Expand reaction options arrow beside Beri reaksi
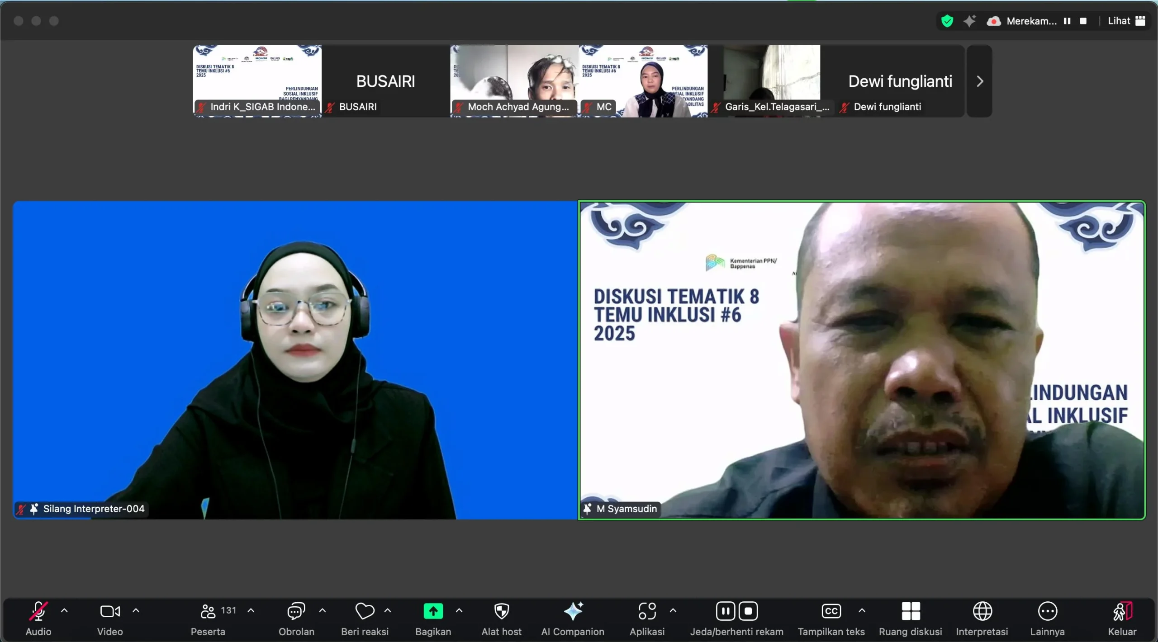Screen dimensions: 1158x642 click(x=388, y=610)
